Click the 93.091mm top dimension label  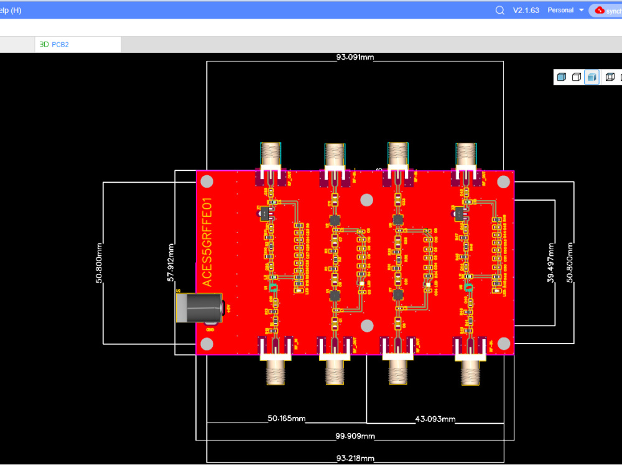pos(355,57)
